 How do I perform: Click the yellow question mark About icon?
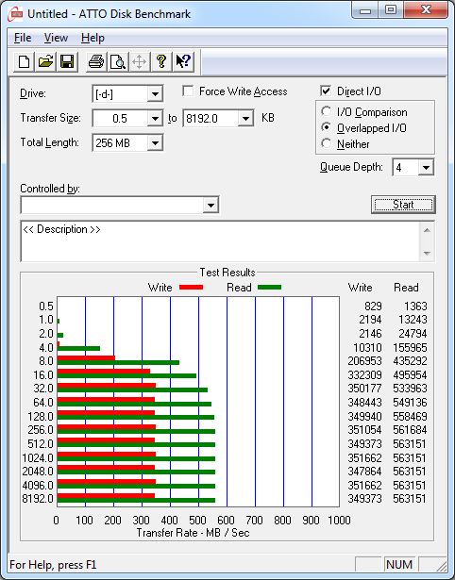click(161, 61)
